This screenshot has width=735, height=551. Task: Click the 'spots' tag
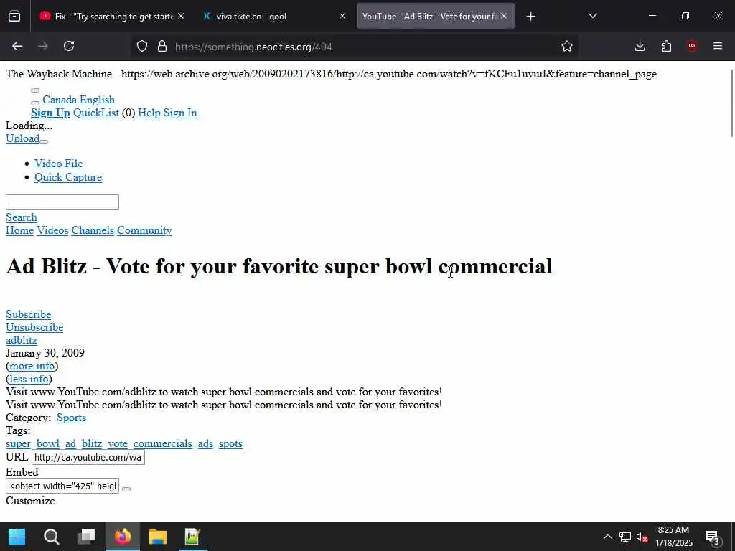click(x=230, y=443)
